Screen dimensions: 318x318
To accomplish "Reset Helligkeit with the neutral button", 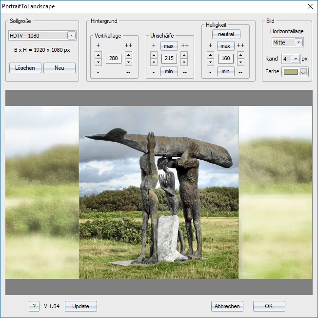I will pyautogui.click(x=226, y=34).
